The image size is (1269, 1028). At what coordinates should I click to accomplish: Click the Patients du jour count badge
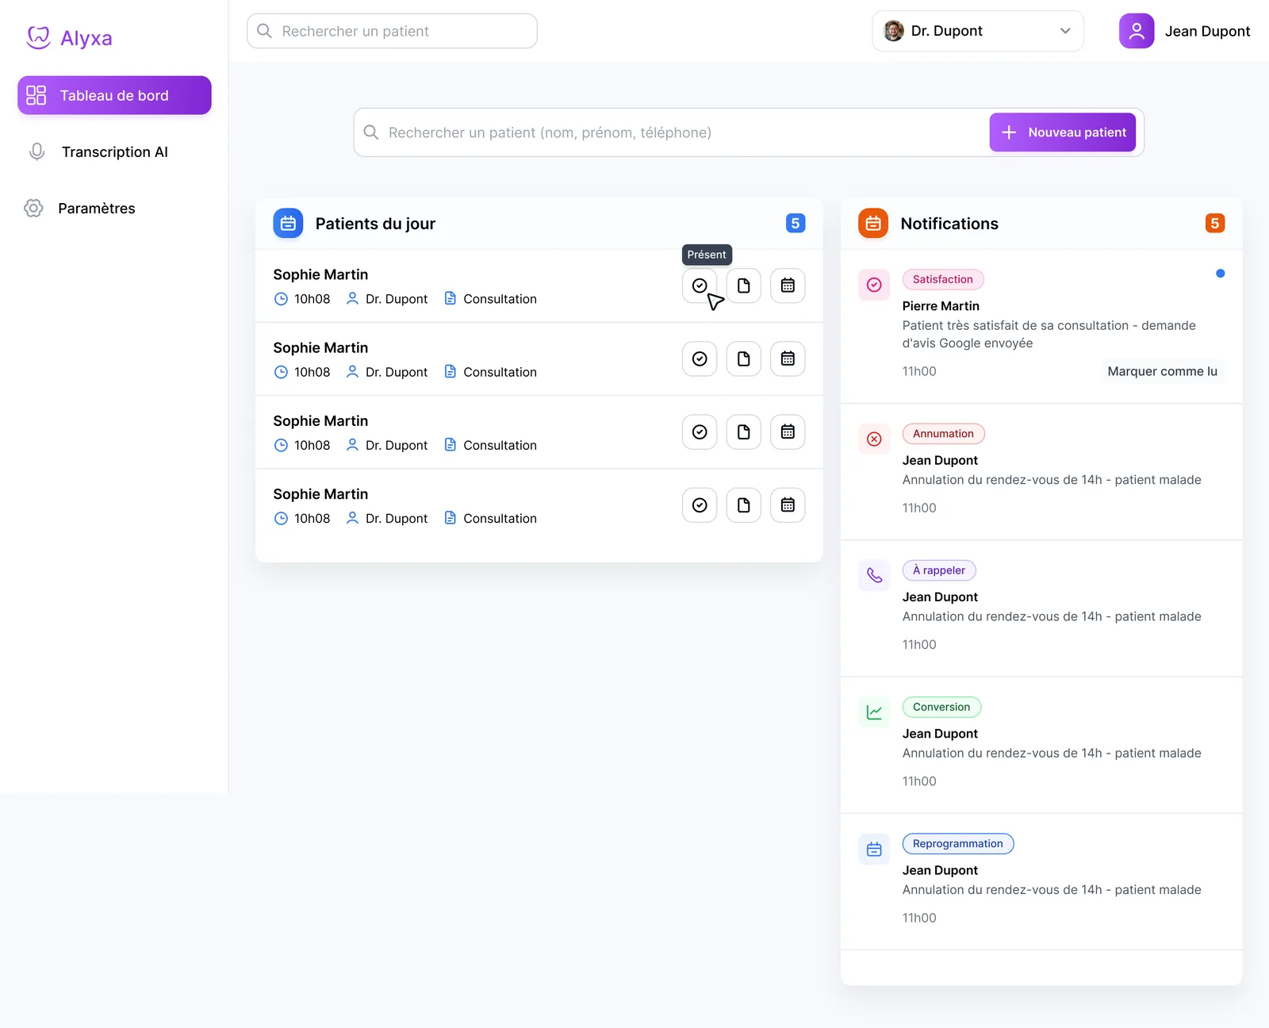pyautogui.click(x=796, y=224)
